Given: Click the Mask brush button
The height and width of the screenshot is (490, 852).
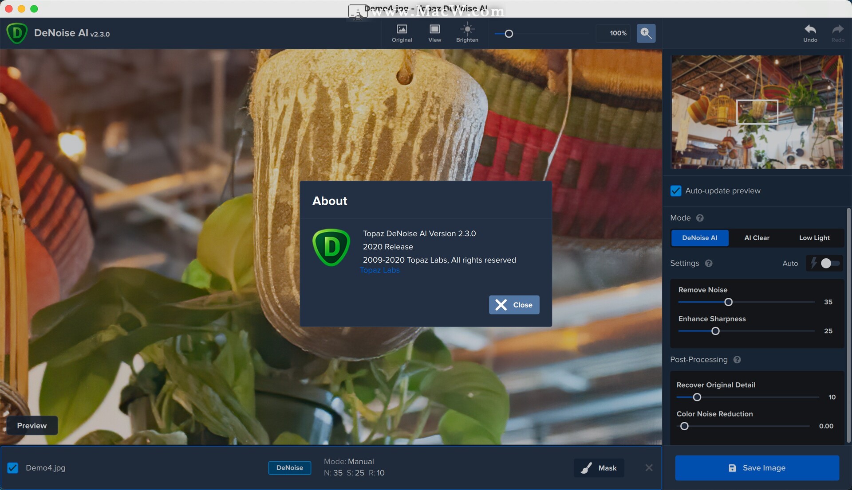Looking at the screenshot, I should (x=599, y=468).
